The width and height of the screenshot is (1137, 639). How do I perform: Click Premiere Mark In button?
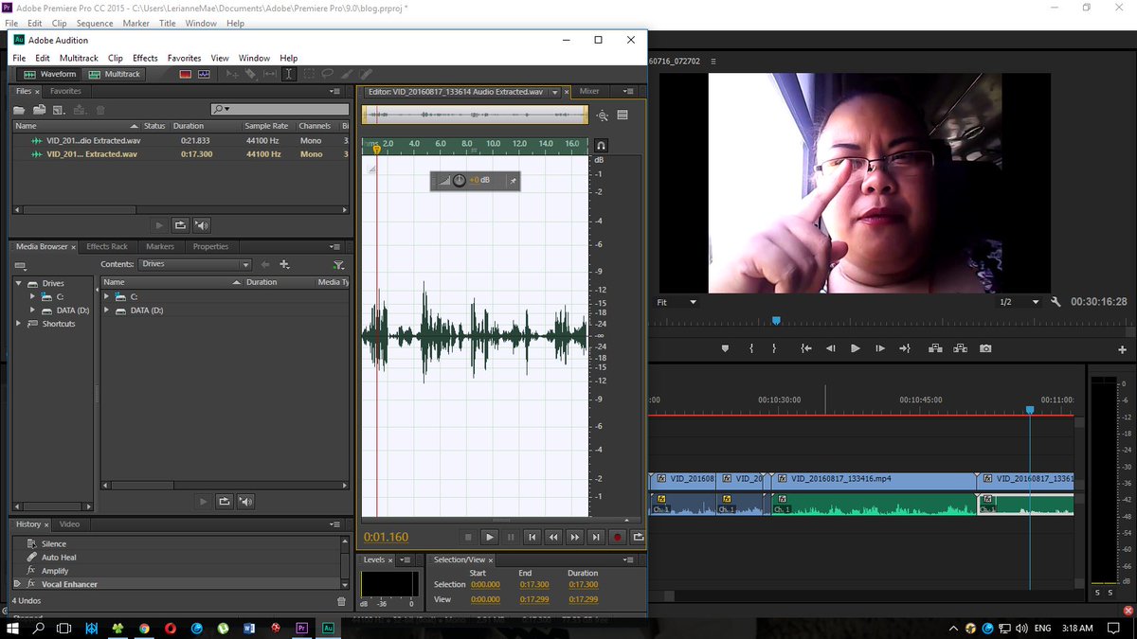[751, 348]
